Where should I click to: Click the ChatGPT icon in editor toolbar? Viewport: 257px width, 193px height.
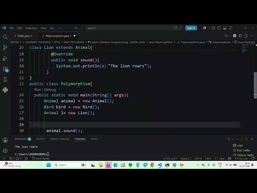235,36
